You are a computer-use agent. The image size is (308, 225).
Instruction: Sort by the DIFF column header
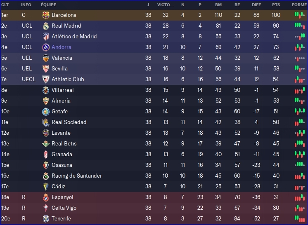(x=256, y=5)
